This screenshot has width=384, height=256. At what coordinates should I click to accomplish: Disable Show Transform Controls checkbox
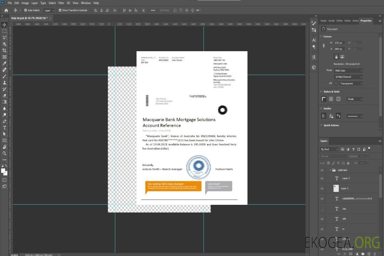[60, 10]
